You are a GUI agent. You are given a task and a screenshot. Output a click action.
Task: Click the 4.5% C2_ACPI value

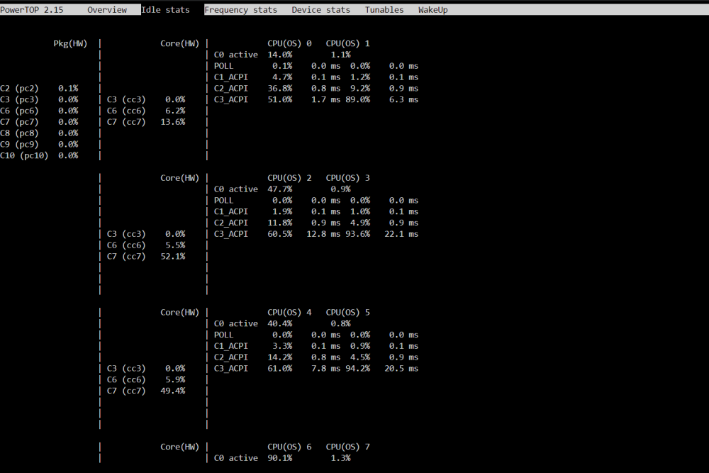click(x=360, y=357)
